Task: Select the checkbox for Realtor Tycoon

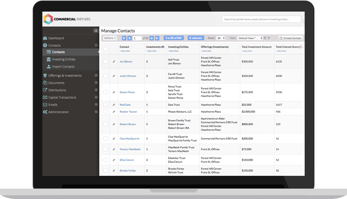Action: [105, 112]
